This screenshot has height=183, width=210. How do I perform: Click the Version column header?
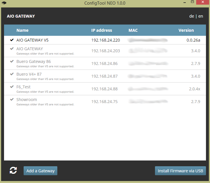click(x=186, y=30)
